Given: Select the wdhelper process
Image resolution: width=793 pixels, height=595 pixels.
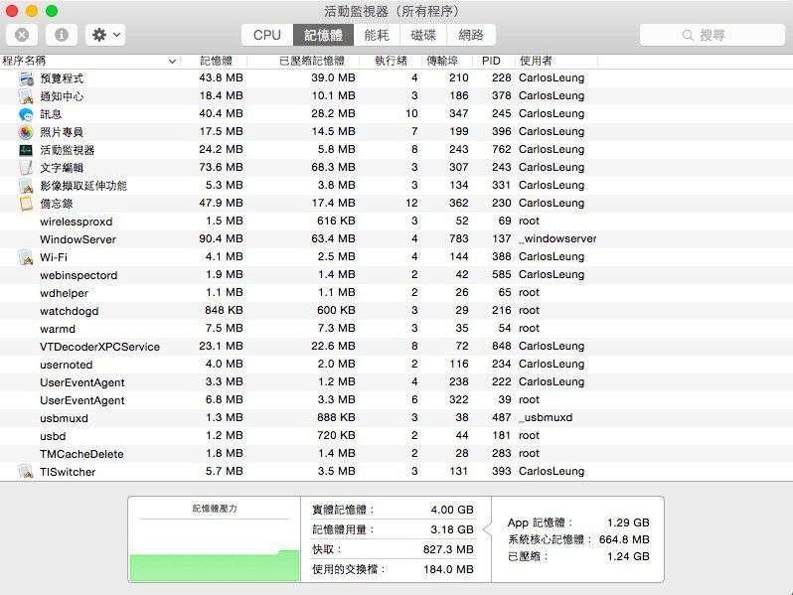Looking at the screenshot, I should tap(396, 293).
